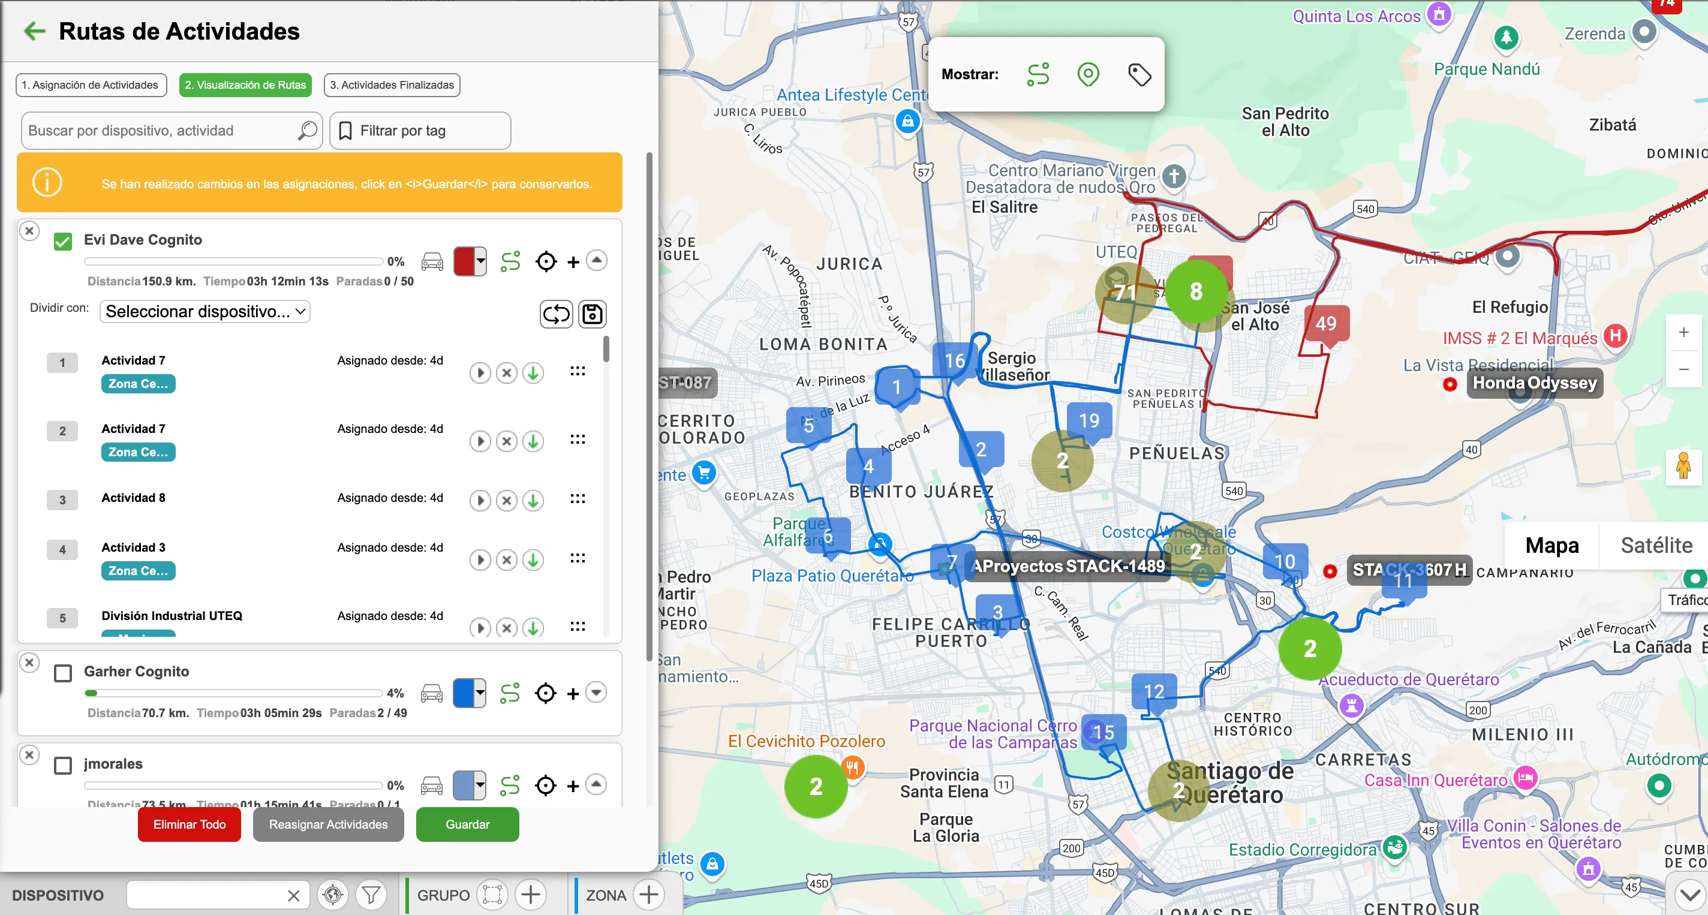1708x915 pixels.
Task: Switch map to Satélite view
Action: [x=1656, y=545]
